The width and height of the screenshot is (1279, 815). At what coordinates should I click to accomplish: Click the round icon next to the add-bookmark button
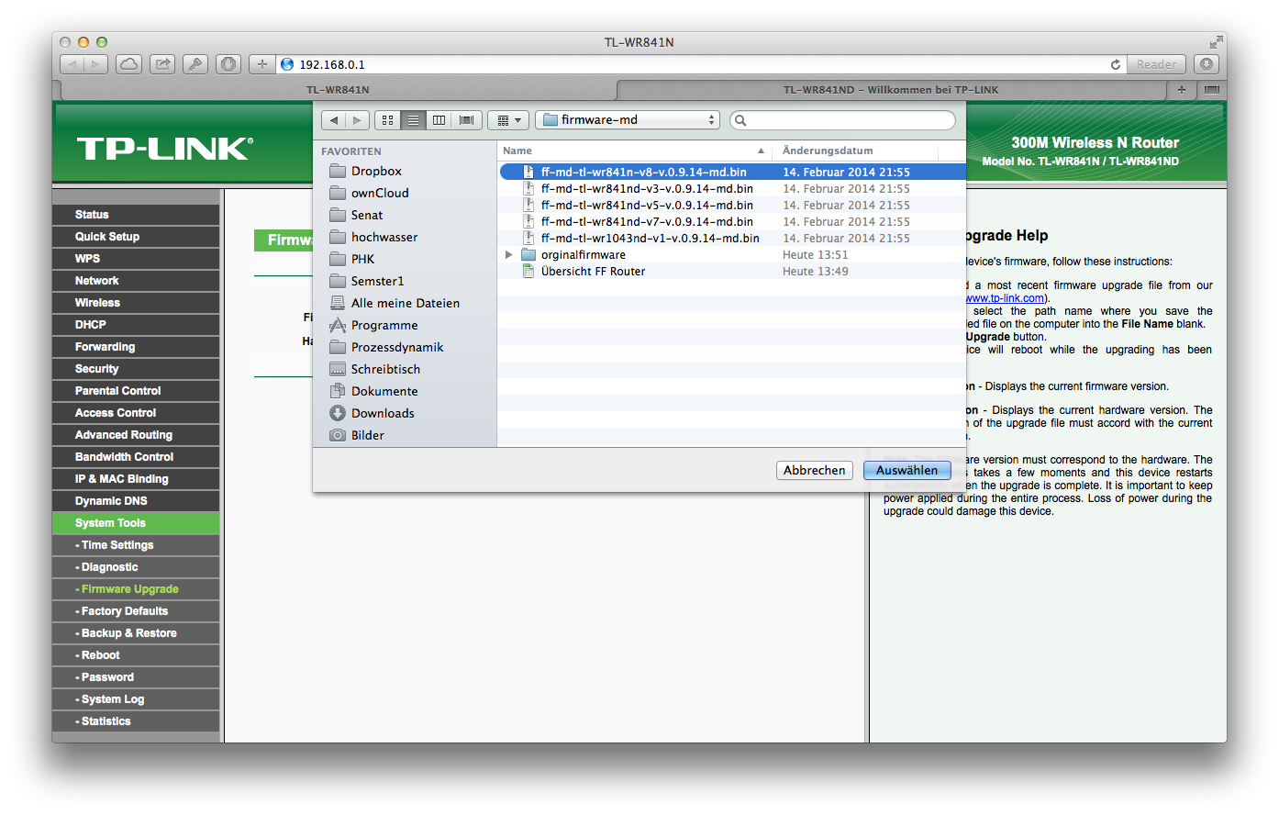click(x=228, y=64)
